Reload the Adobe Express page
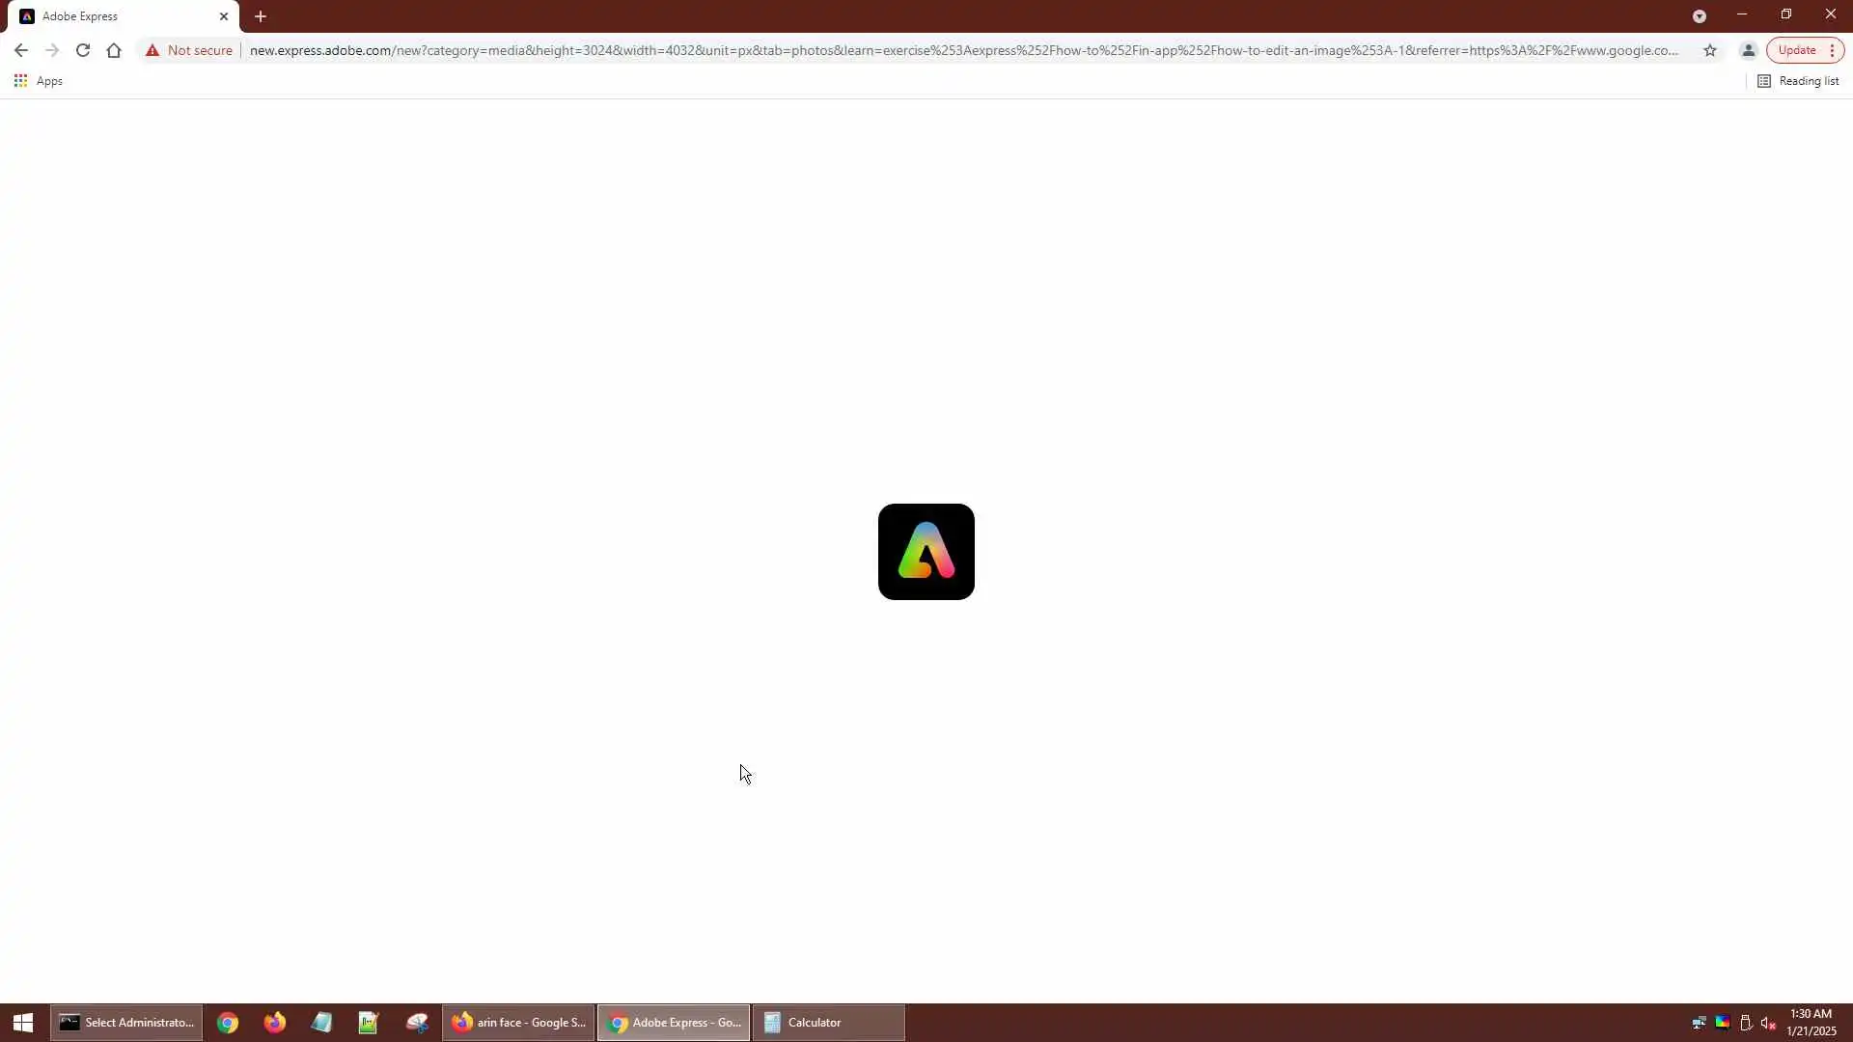1853x1042 pixels. pos(83,50)
